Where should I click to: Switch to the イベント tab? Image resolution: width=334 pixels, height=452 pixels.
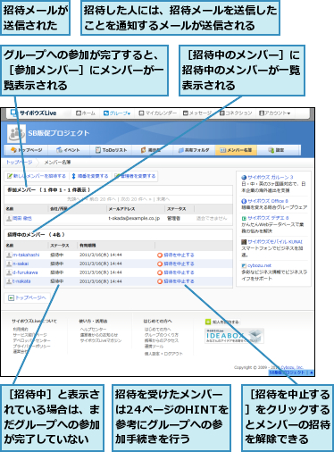[68, 150]
